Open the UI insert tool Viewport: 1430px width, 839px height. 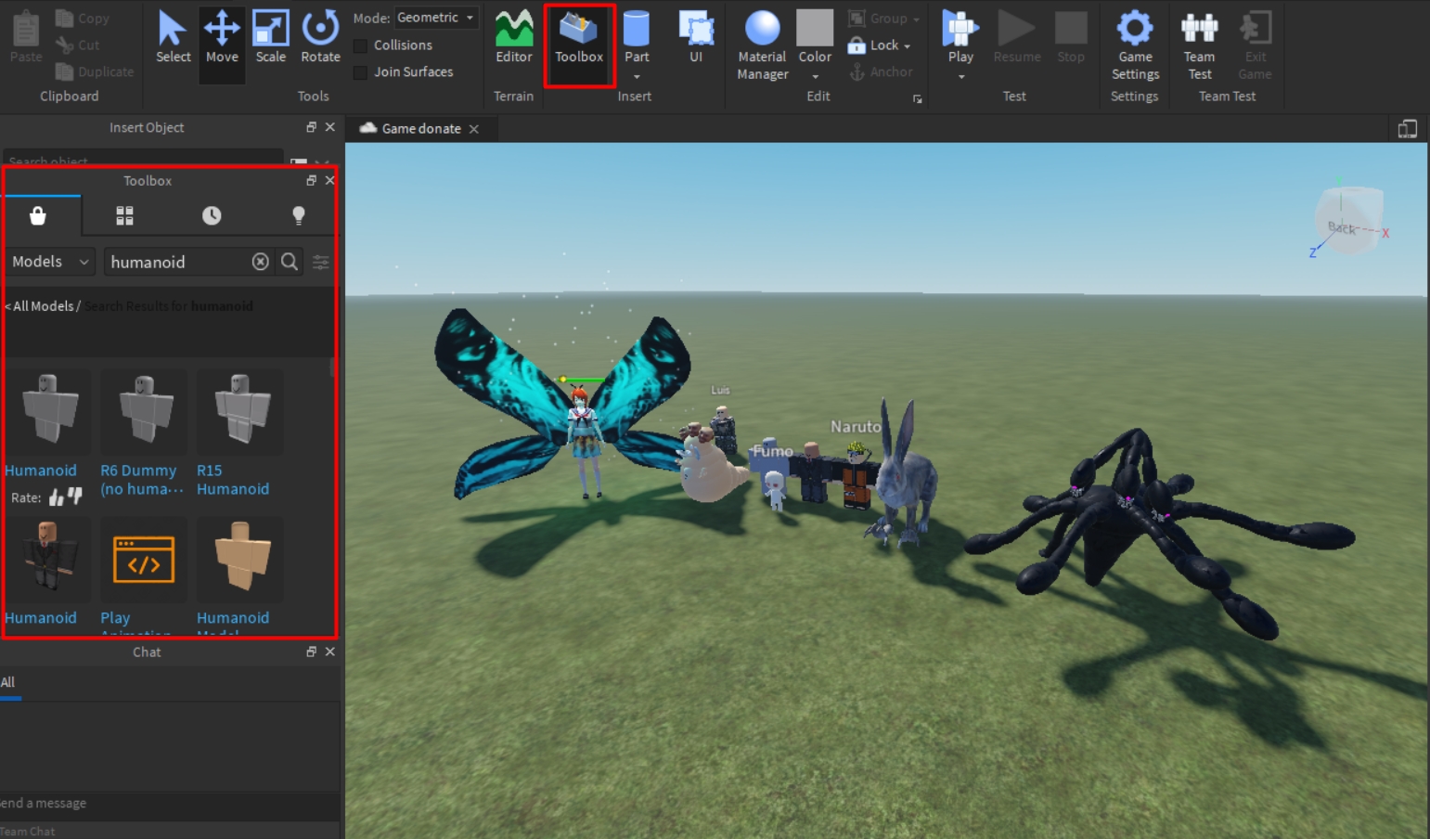(x=696, y=37)
